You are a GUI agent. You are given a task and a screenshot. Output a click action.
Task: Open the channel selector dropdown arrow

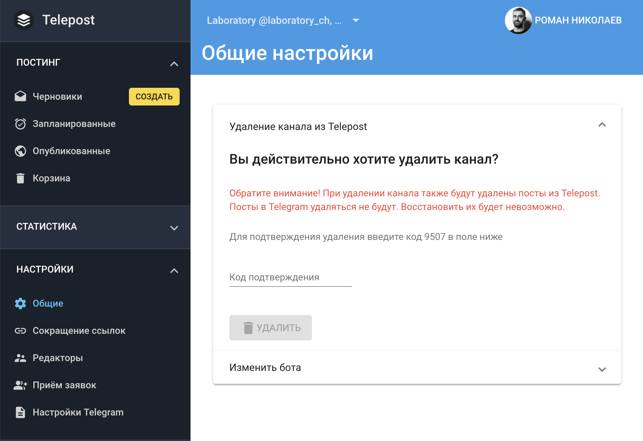coord(356,20)
